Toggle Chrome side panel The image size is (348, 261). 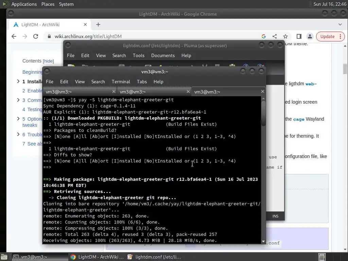click(299, 36)
